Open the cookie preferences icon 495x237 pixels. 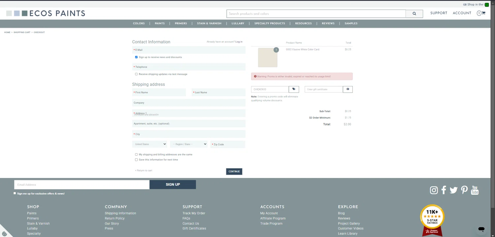click(4, 233)
